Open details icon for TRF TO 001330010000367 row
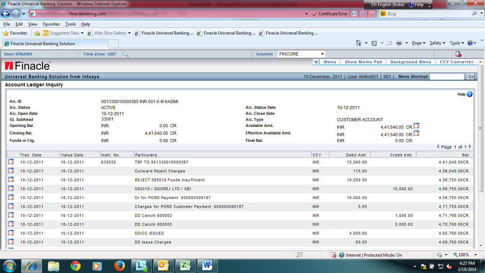Screen dimensions: 485x273 point(11,162)
